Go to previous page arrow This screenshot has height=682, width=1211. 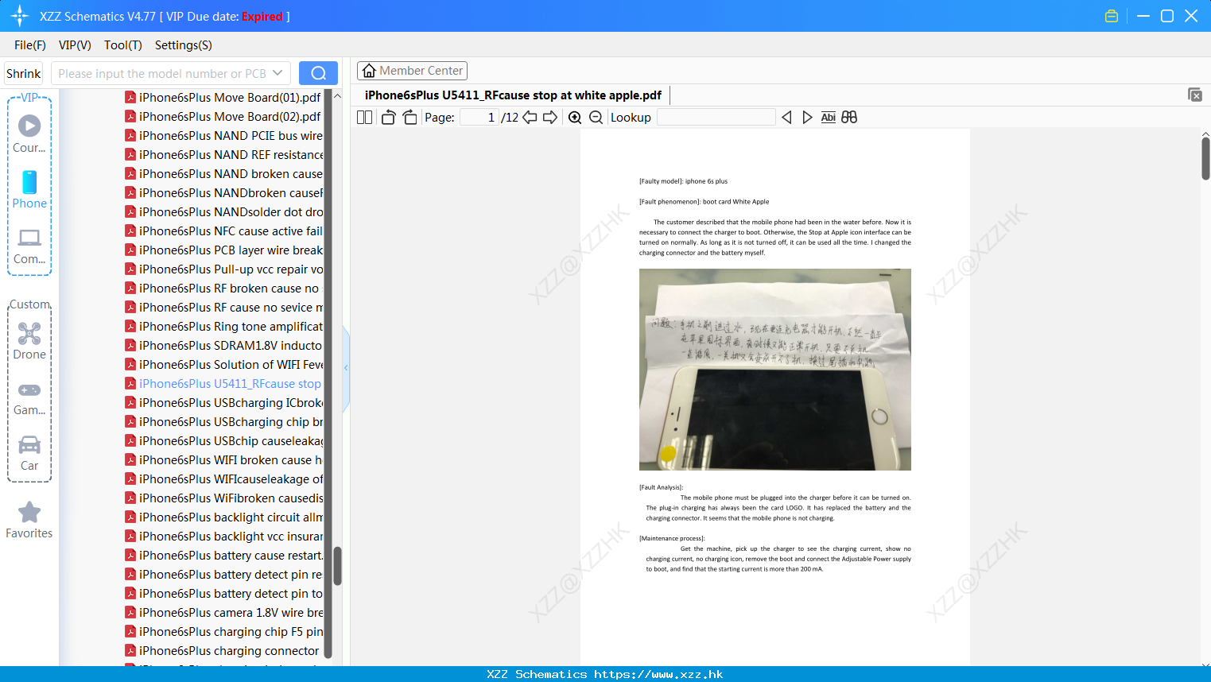pyautogui.click(x=530, y=118)
